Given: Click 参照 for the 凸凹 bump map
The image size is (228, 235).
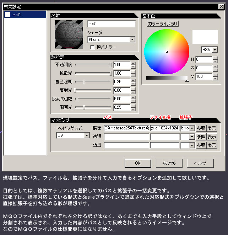Looking at the screenshot, I should (x=201, y=145).
